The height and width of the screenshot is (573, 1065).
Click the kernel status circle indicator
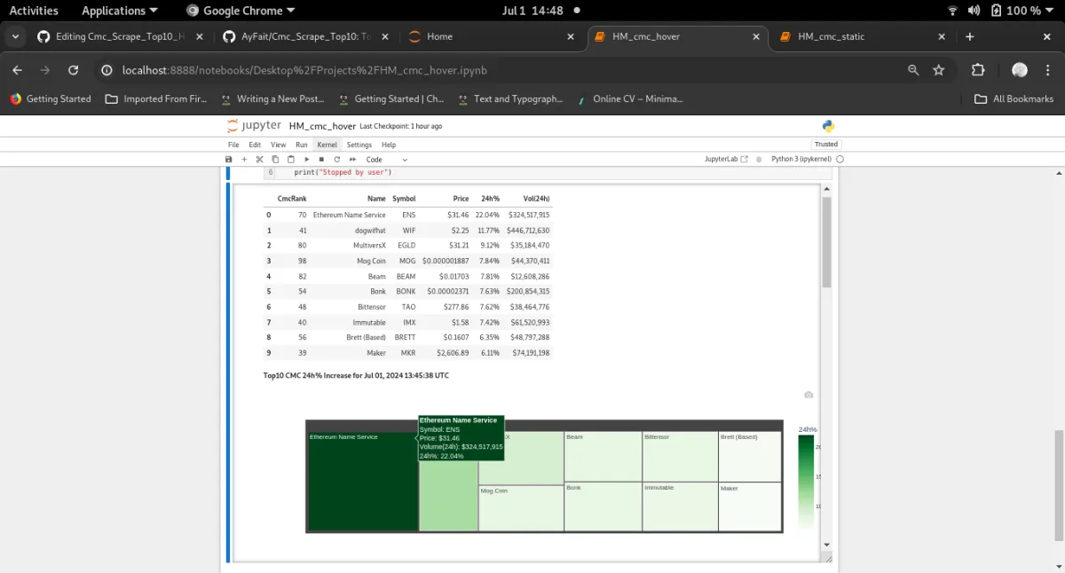(840, 160)
